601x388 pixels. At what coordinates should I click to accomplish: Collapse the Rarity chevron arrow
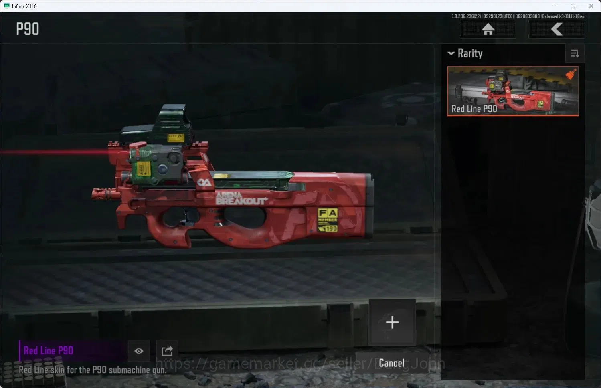tap(451, 53)
